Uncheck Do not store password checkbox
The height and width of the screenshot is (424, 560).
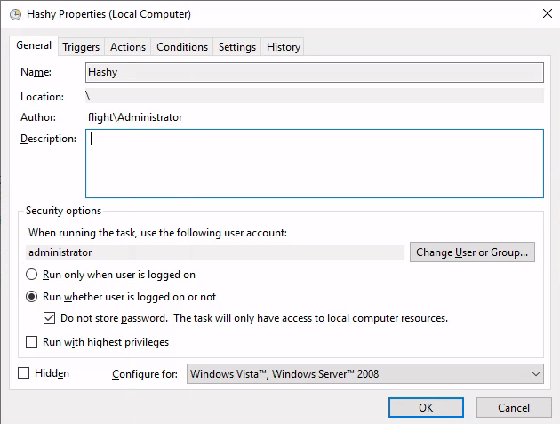[x=49, y=318]
